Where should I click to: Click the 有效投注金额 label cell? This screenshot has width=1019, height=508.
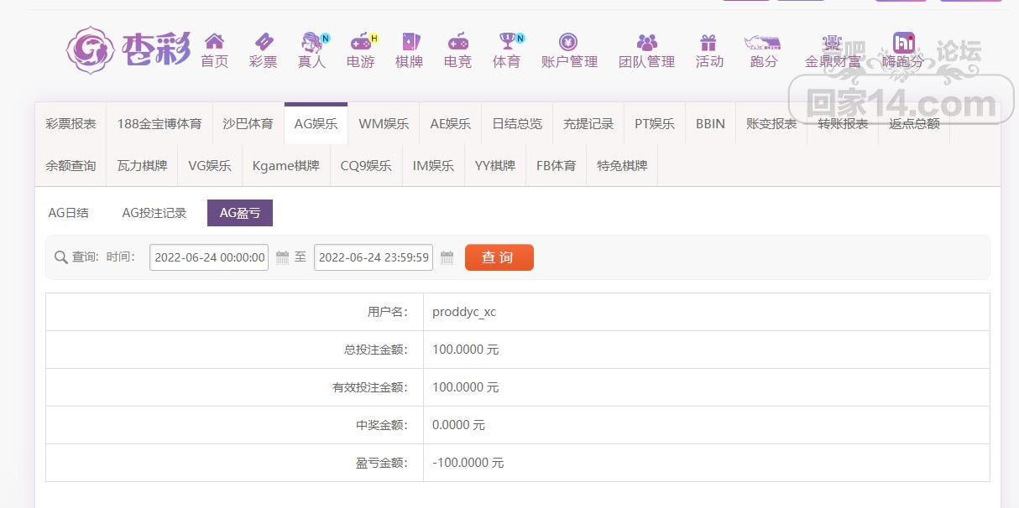pos(235,387)
